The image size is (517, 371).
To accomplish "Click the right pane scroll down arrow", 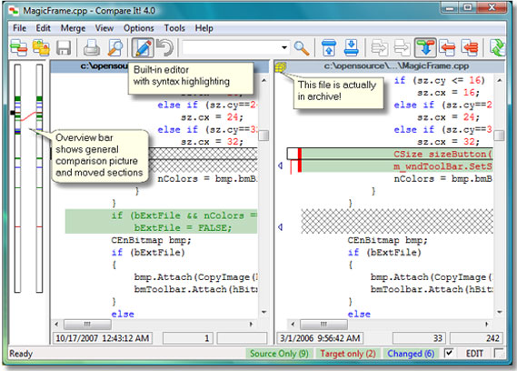I will 500,312.
